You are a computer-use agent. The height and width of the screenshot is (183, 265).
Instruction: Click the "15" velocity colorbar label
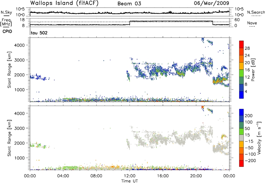pos(247,135)
